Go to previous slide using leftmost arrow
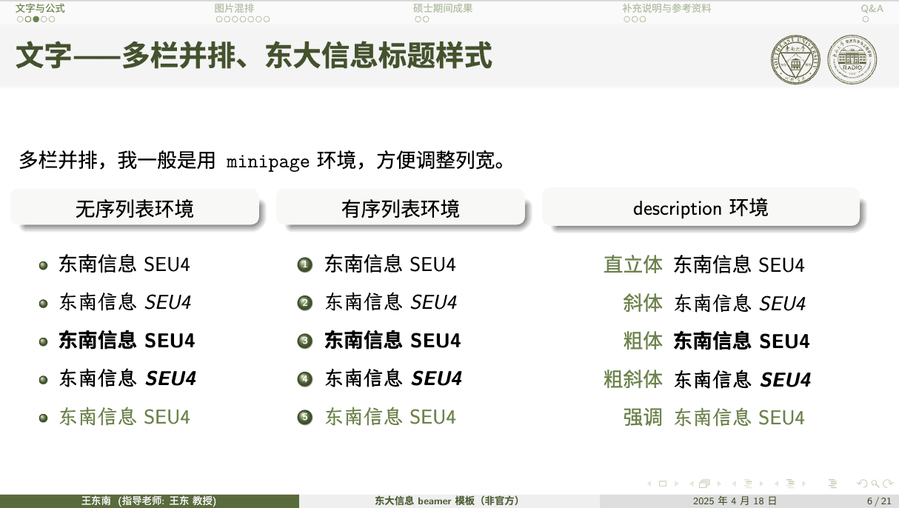899x508 pixels. click(650, 484)
